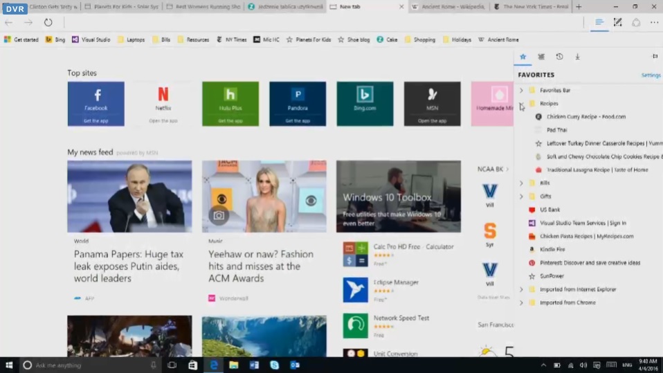
Task: Switch to Jedzenie tablica tab
Action: coord(285,7)
